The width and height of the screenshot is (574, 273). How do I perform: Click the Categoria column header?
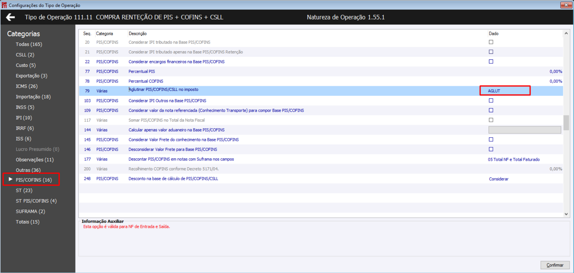tap(105, 34)
